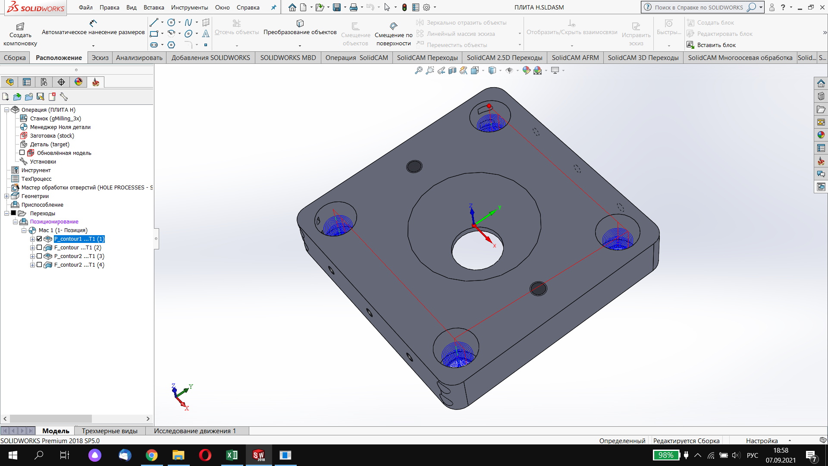Expand the Геометрии tree node

7,196
